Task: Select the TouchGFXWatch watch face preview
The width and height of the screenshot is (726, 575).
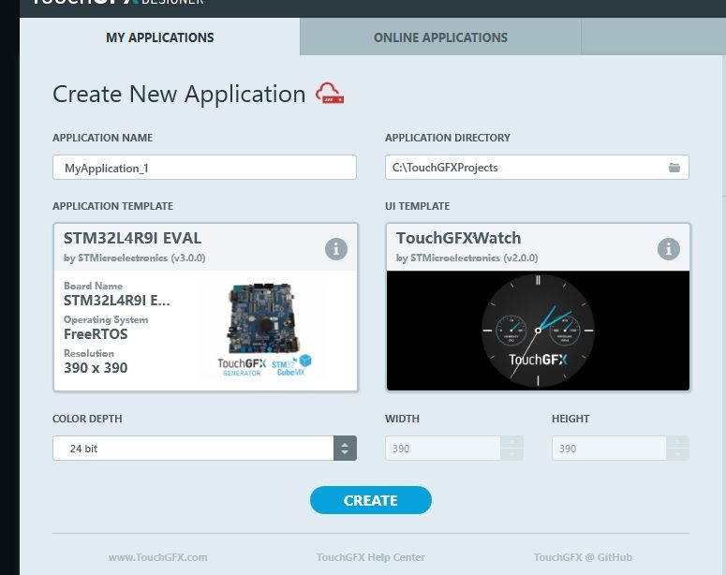Action: click(538, 331)
